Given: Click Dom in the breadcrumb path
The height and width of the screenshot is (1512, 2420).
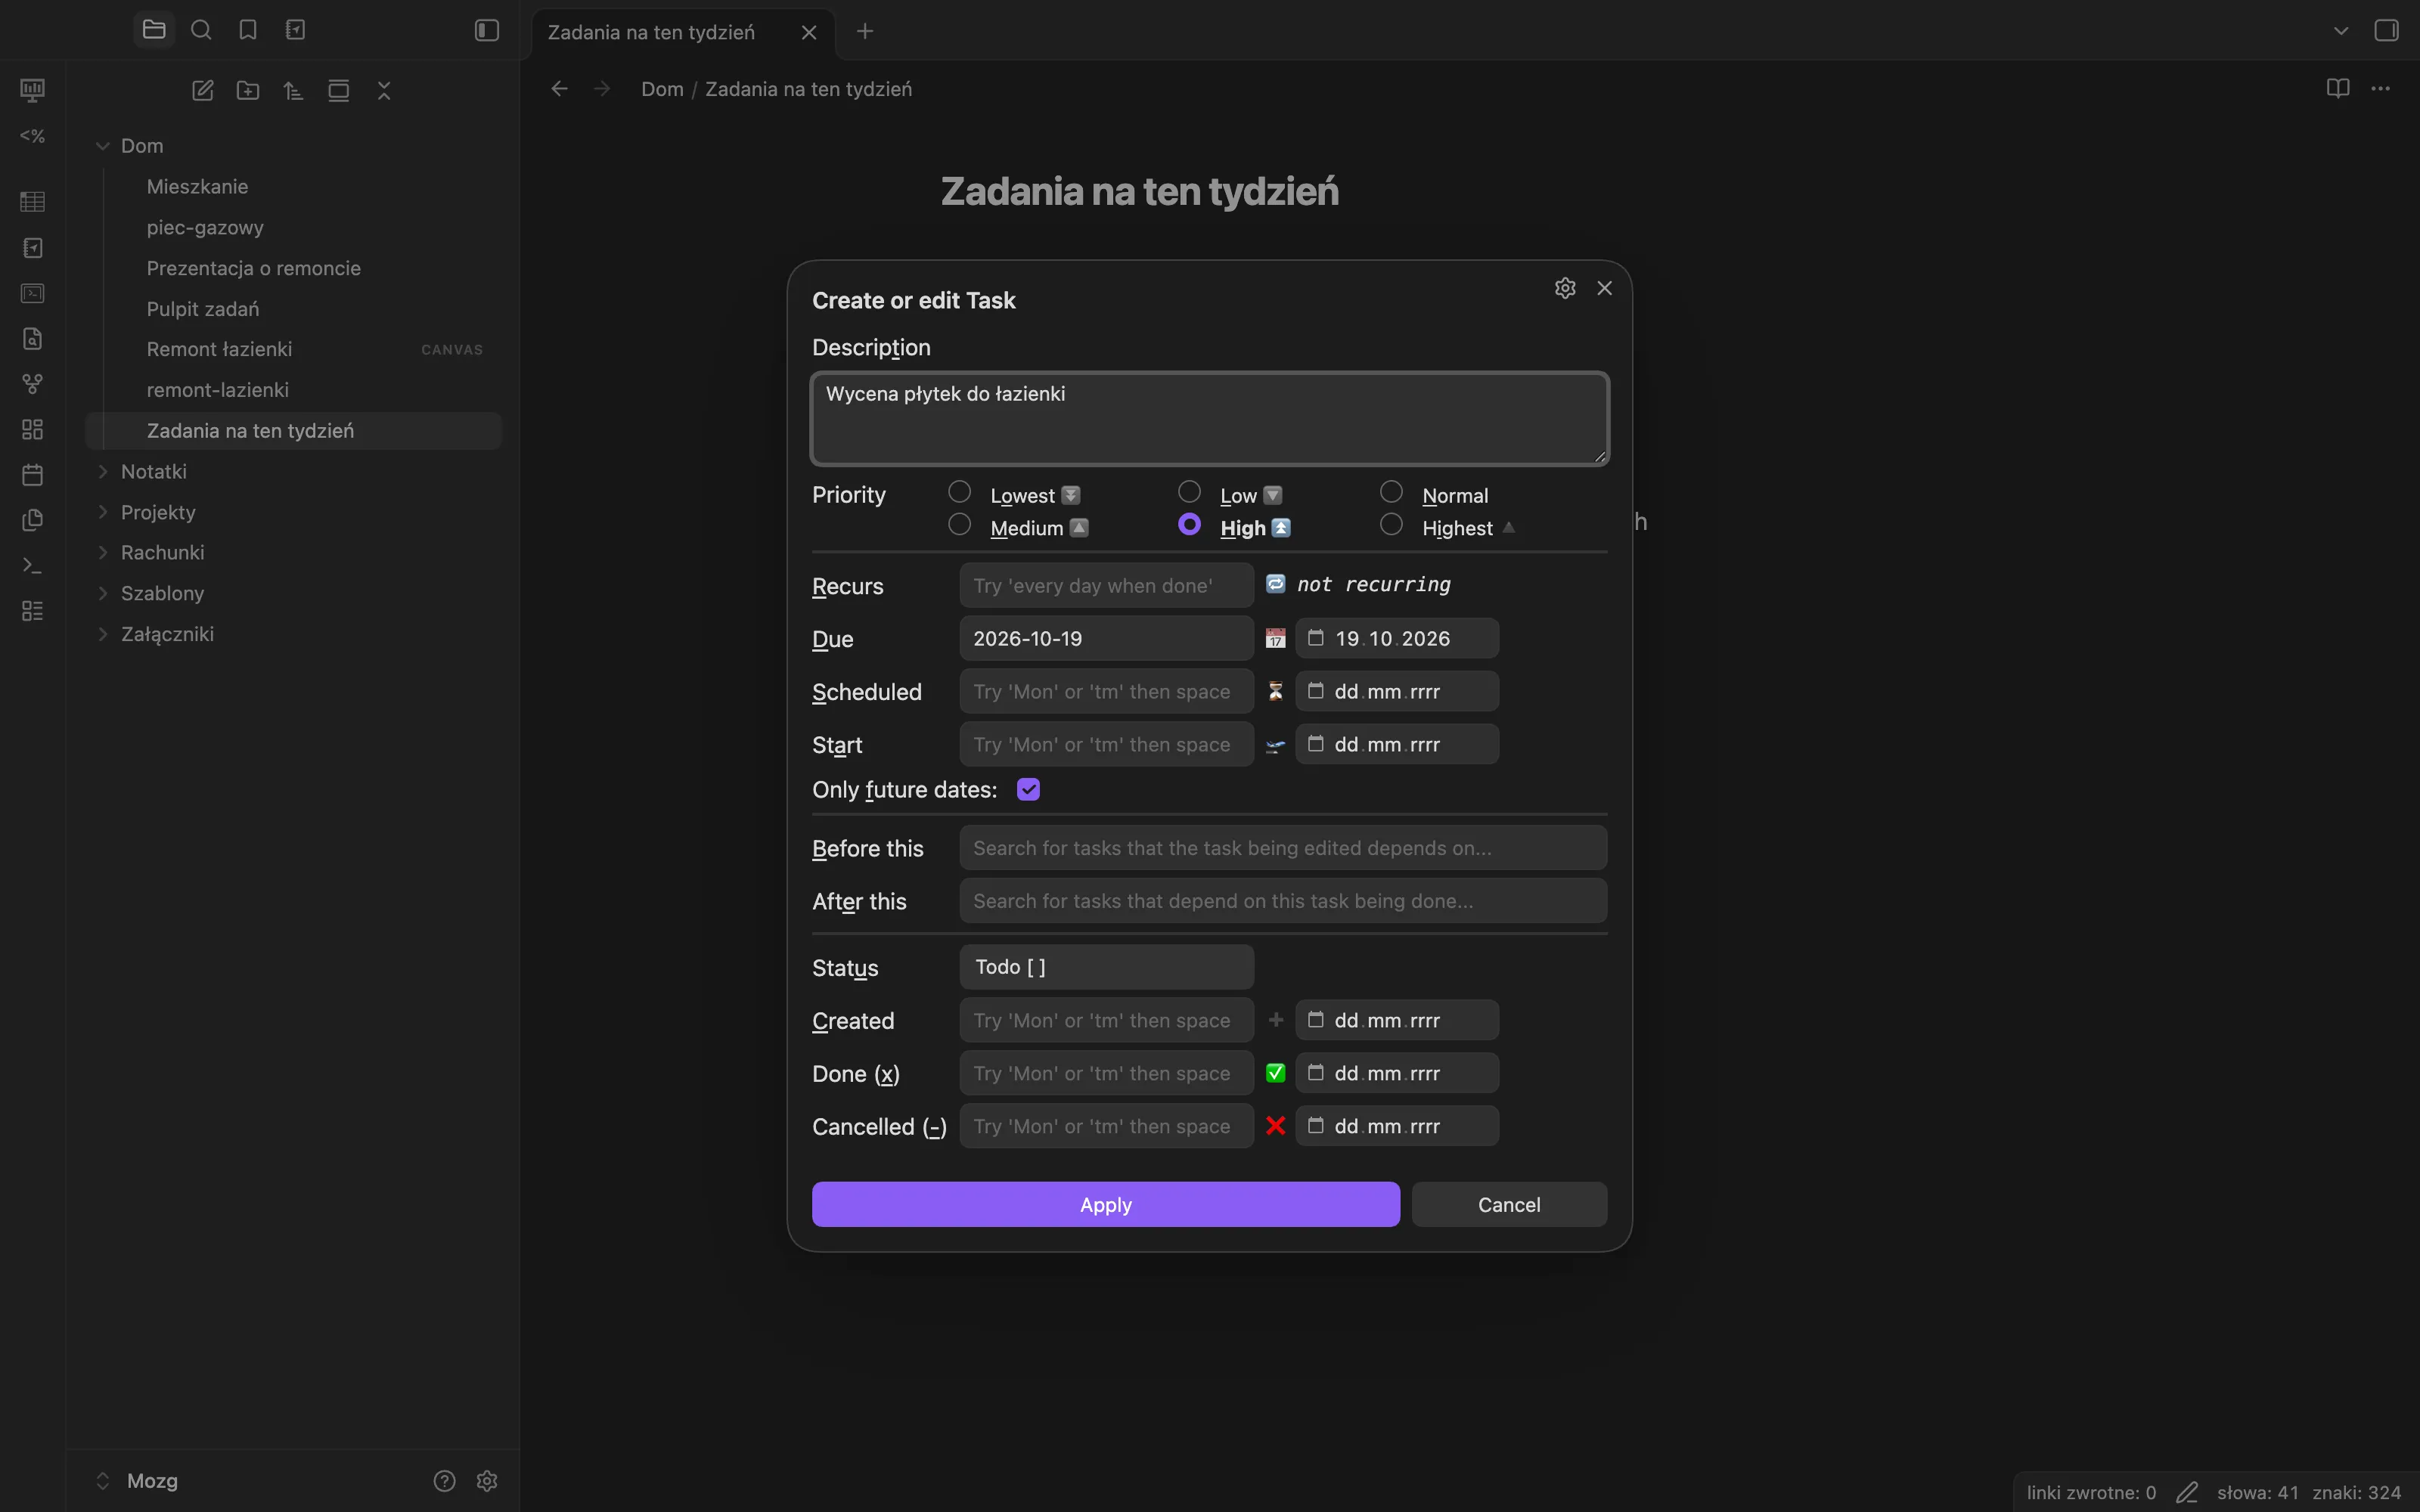Looking at the screenshot, I should [662, 89].
